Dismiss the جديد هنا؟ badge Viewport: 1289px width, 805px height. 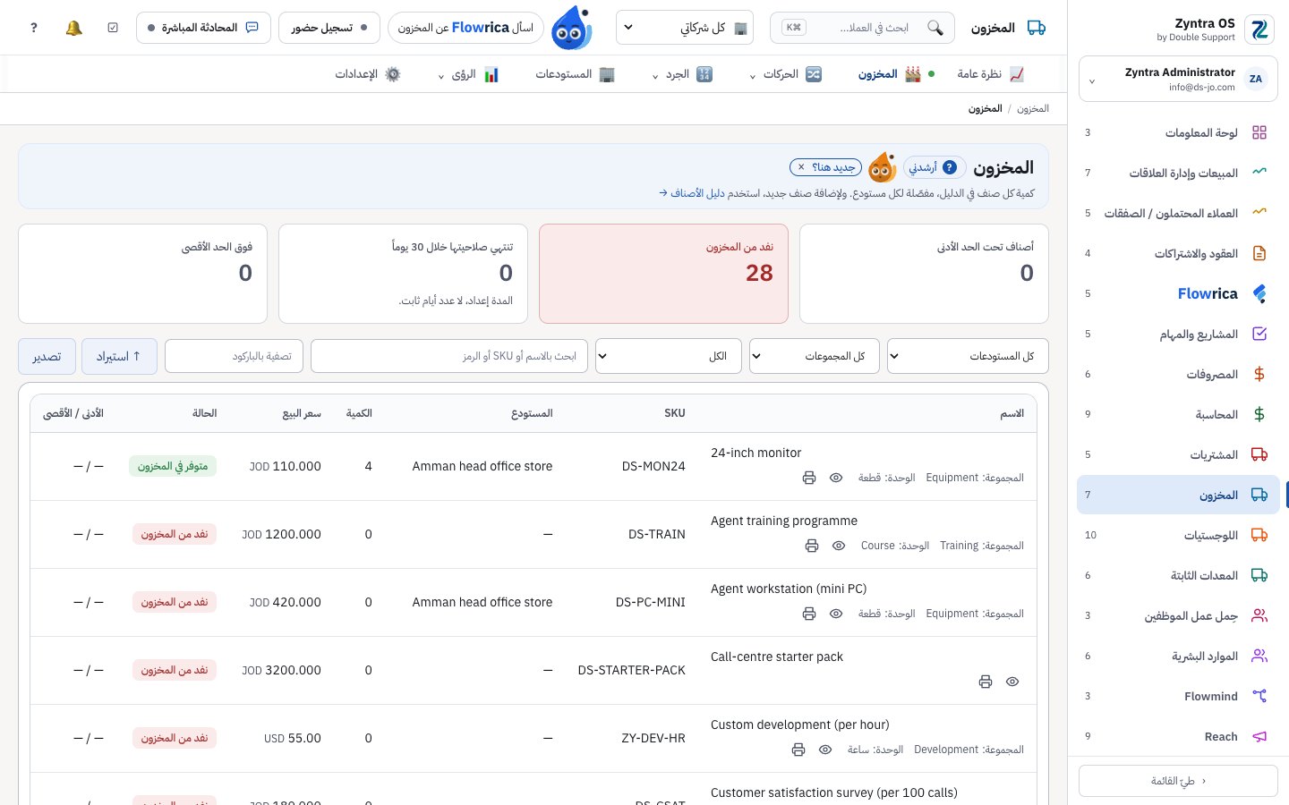point(801,167)
